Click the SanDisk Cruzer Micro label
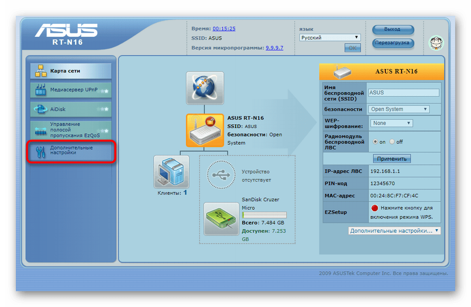Image resolution: width=471 pixels, height=307 pixels. click(260, 204)
